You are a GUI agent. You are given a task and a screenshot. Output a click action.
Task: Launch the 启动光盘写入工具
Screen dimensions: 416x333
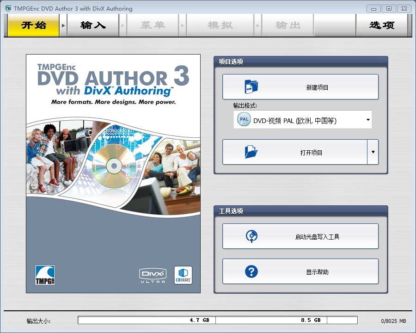300,236
